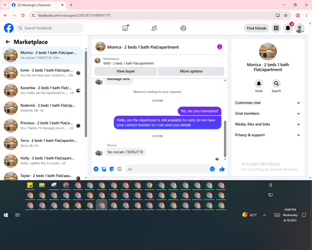Image resolution: width=312 pixels, height=250 pixels.
Task: Open the account profile avatar menu
Action: pyautogui.click(x=300, y=28)
